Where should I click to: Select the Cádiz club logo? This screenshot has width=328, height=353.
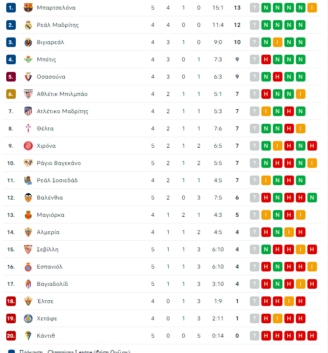coord(28,336)
